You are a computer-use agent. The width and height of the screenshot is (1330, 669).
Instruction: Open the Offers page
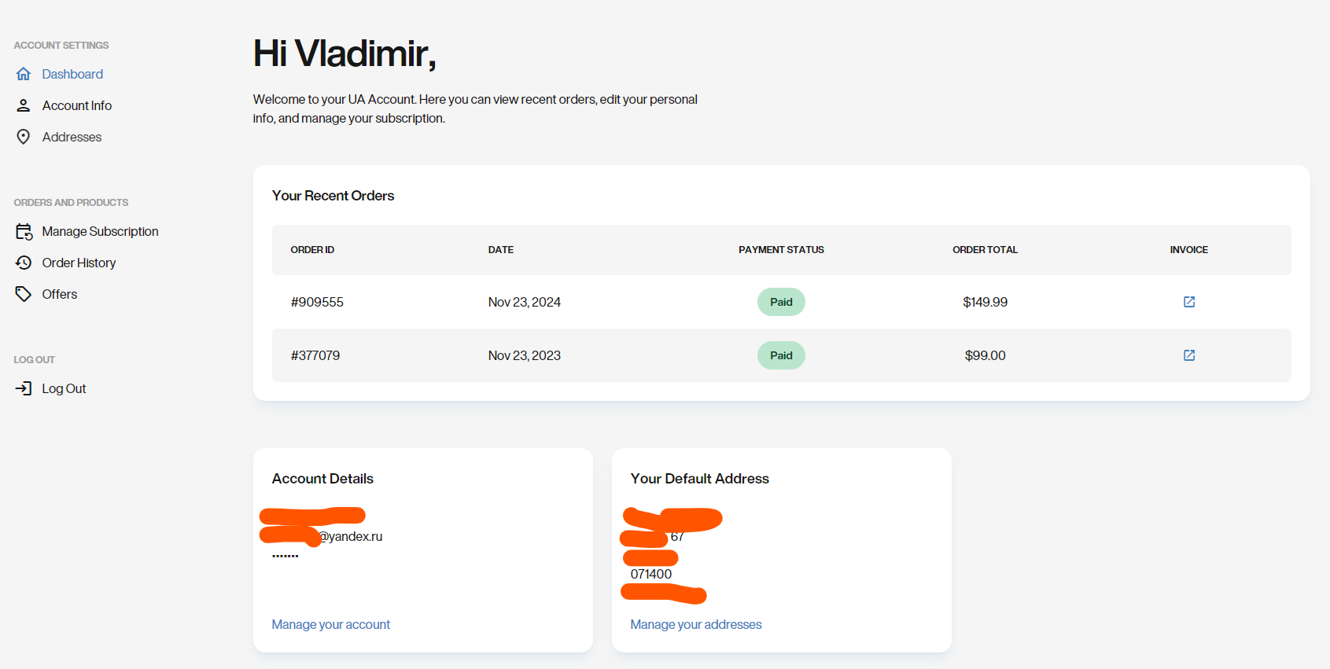click(x=60, y=294)
